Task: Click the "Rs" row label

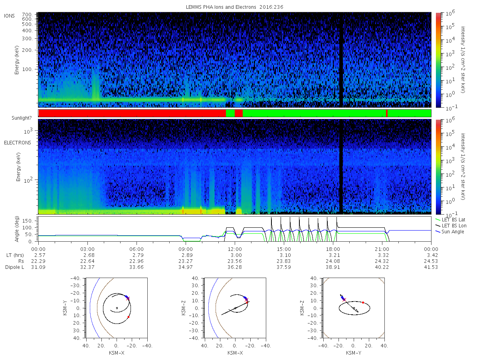Action: point(21,261)
